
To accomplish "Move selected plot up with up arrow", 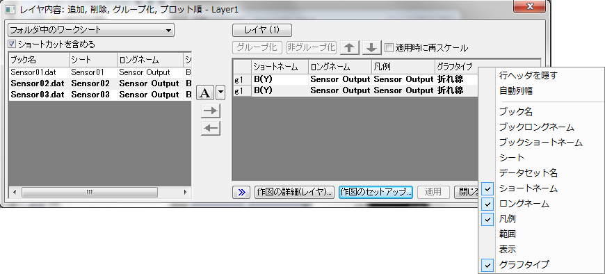I will tap(350, 47).
